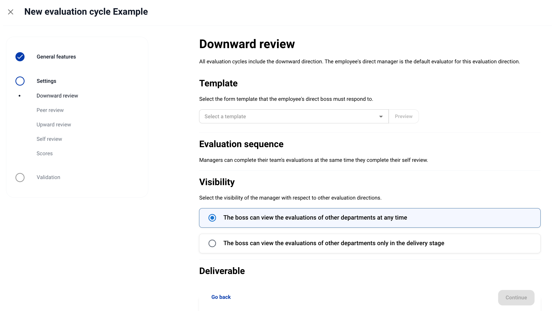Click the General features completed checkmark icon
Viewport: 552px width, 311px height.
pos(20,57)
